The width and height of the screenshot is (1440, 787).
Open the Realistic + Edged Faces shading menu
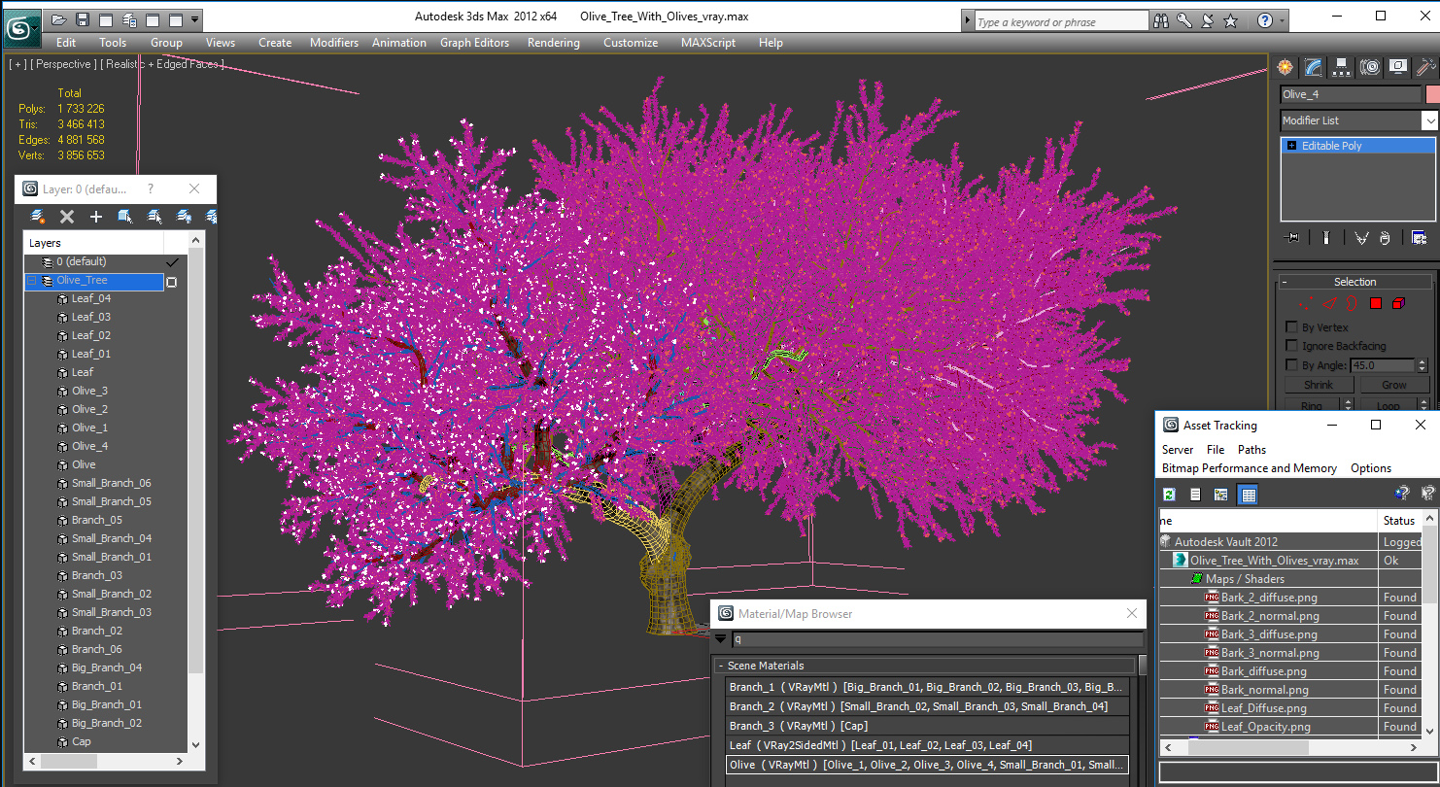click(x=162, y=64)
